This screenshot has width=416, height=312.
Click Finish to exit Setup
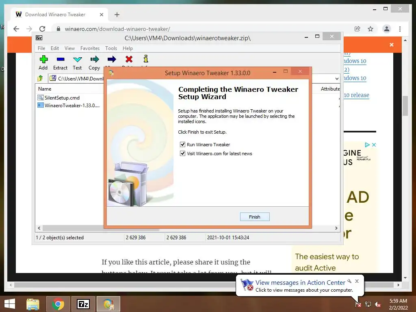(255, 217)
